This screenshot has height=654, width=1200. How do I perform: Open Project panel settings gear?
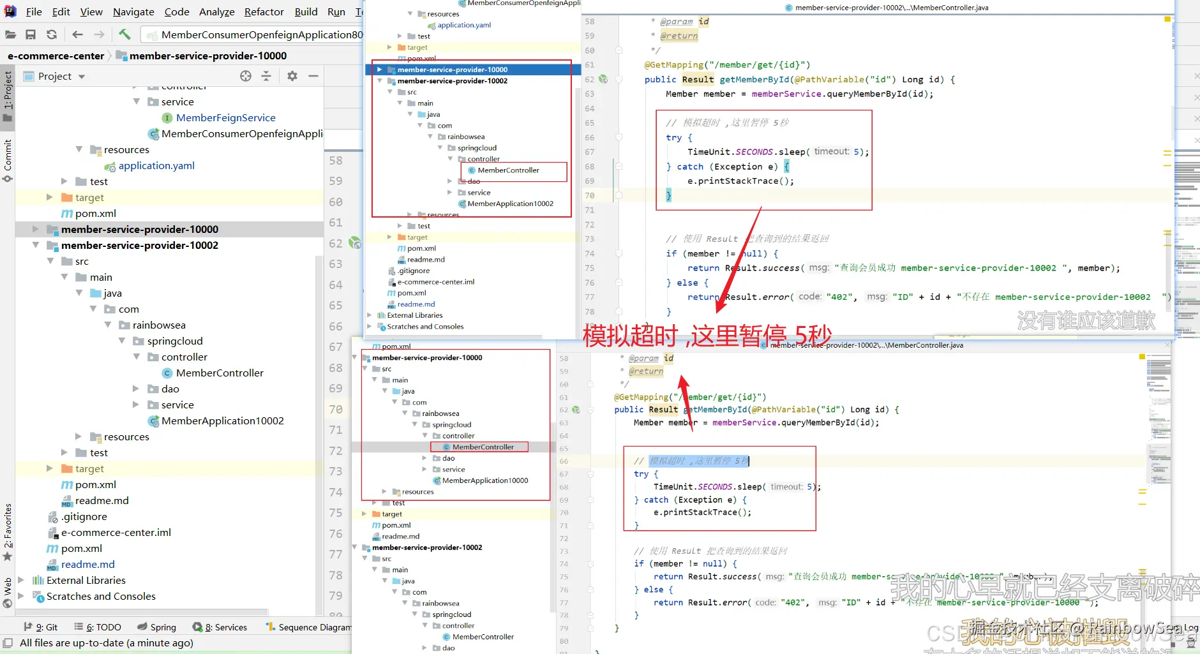(x=292, y=77)
